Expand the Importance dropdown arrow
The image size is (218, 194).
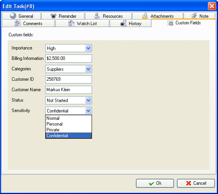pos(88,48)
